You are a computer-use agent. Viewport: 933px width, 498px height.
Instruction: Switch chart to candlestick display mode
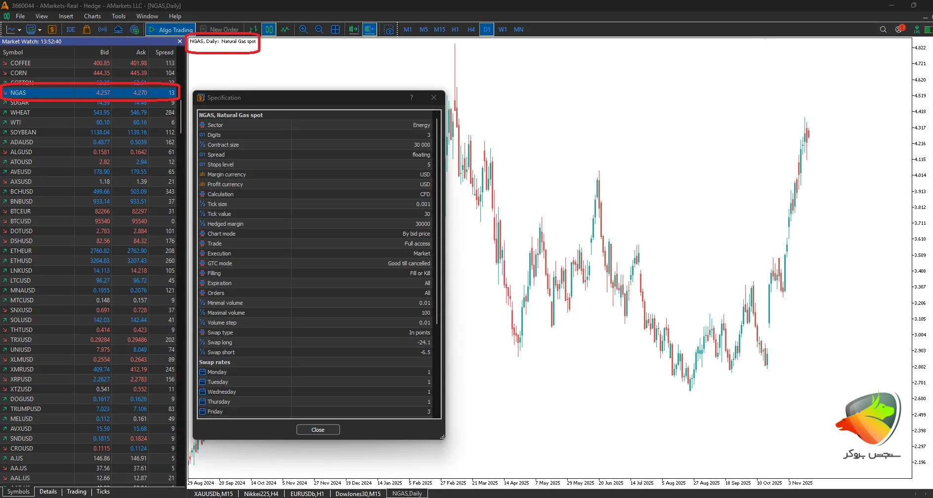pos(269,30)
